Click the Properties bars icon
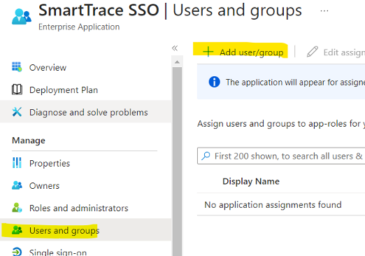 click(17, 163)
